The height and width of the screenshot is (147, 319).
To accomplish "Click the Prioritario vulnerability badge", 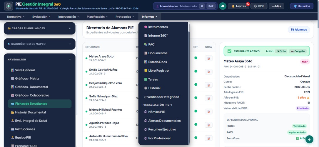I will pos(303,109).
